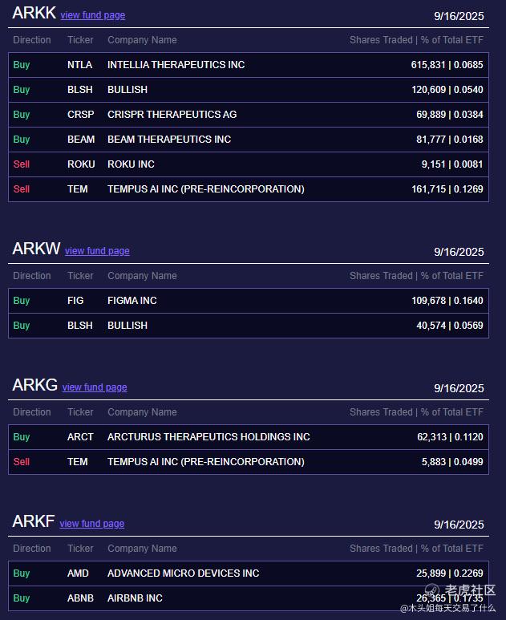Open the ARKF view fund page link
506x620 pixels.
pos(92,524)
